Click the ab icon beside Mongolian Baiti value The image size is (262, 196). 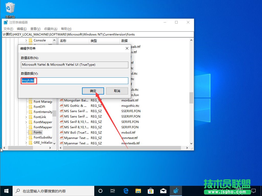point(61,100)
